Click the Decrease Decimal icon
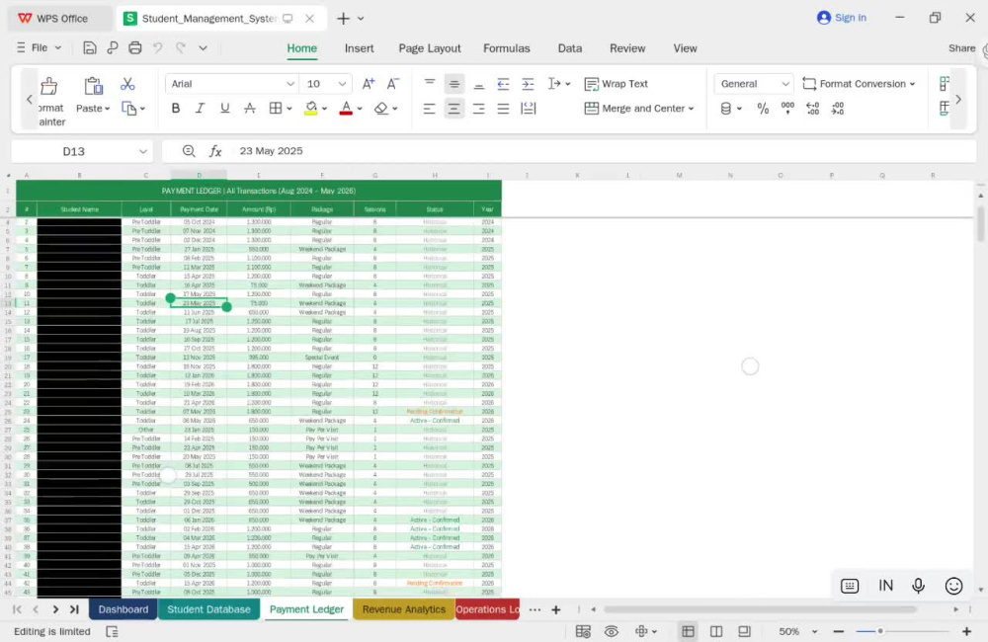This screenshot has width=988, height=642. [838, 109]
